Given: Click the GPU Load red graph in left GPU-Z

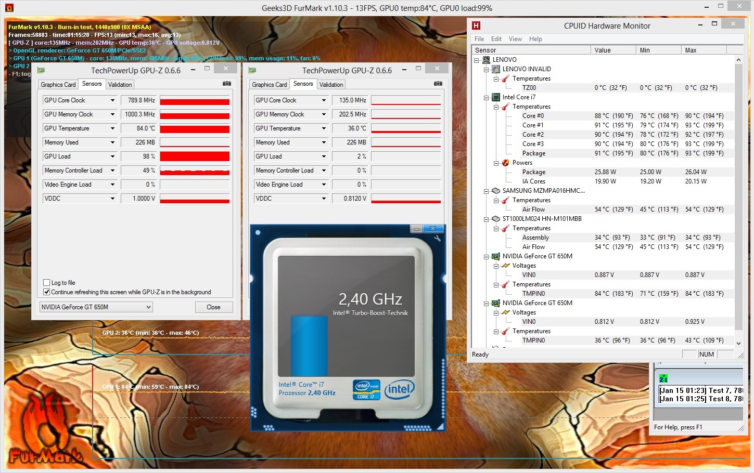Looking at the screenshot, I should point(195,156).
